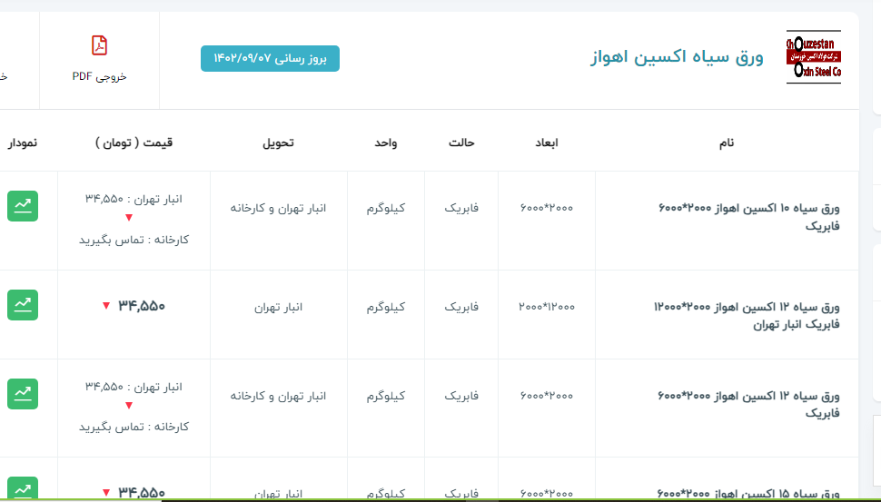Click the نام column header
The height and width of the screenshot is (502, 881).
coord(726,143)
